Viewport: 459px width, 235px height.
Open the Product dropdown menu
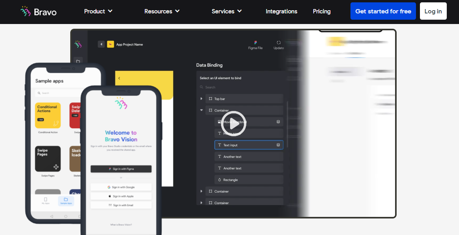(98, 11)
